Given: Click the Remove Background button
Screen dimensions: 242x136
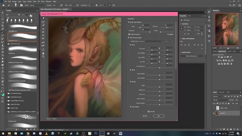Looking at the screenshot, I should pyautogui.click(x=192, y=56).
